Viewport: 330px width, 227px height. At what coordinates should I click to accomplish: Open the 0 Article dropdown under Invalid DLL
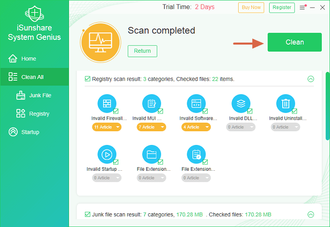(241, 127)
